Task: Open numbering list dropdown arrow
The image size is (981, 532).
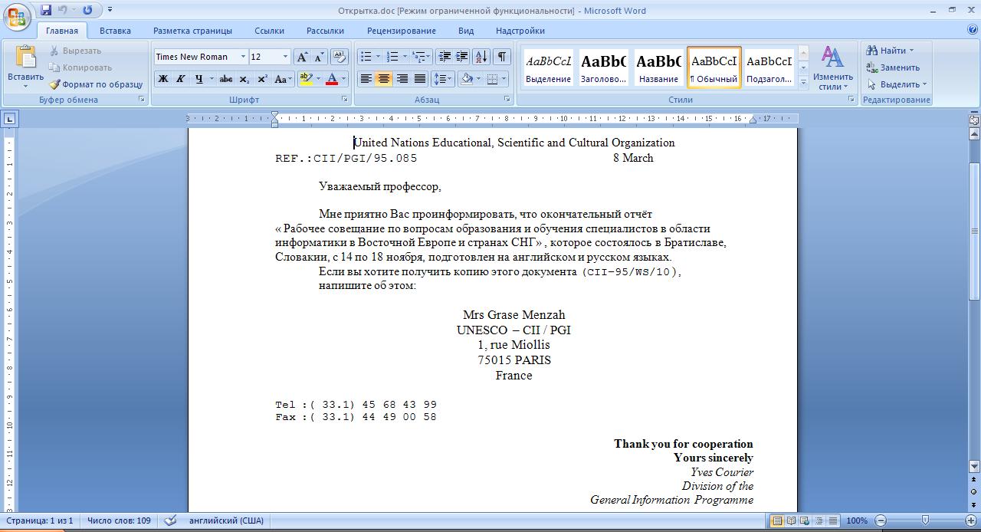Action: point(405,57)
